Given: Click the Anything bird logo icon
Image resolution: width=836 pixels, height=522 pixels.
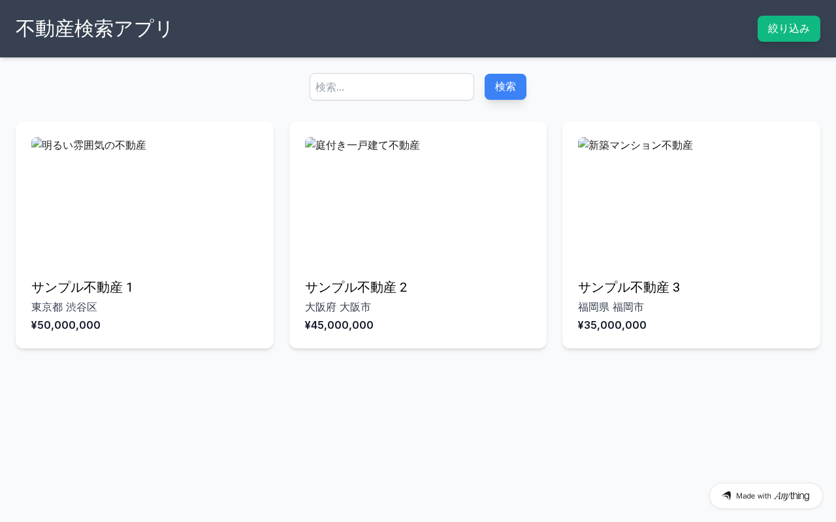Looking at the screenshot, I should pyautogui.click(x=726, y=496).
